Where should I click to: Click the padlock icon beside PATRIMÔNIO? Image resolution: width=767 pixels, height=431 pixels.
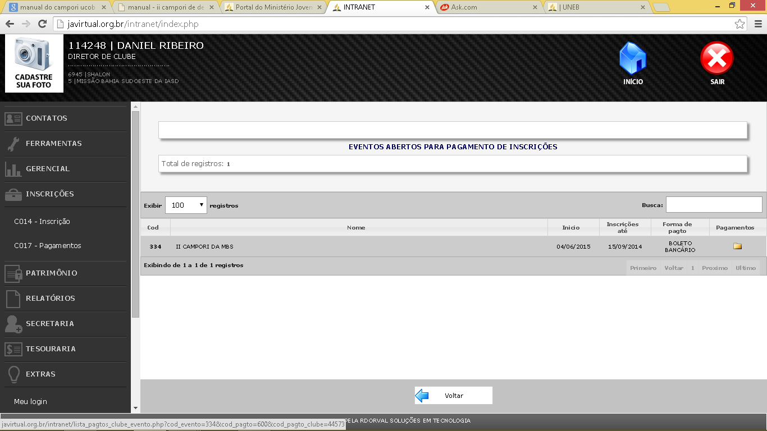click(13, 273)
